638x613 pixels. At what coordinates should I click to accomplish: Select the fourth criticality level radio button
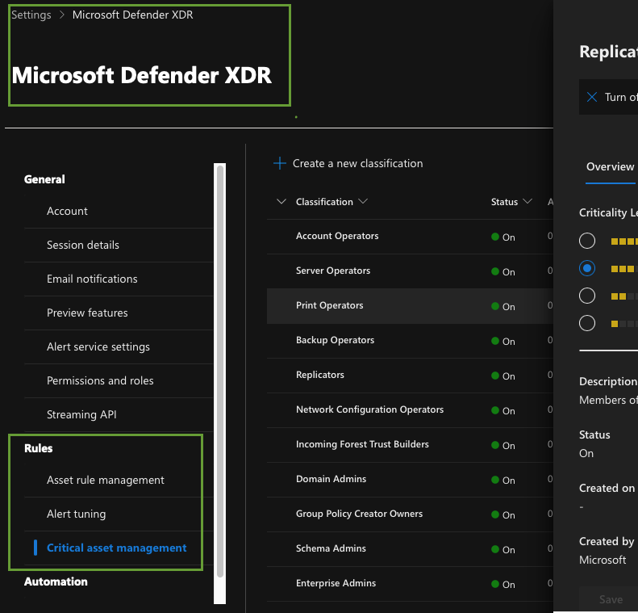point(587,323)
